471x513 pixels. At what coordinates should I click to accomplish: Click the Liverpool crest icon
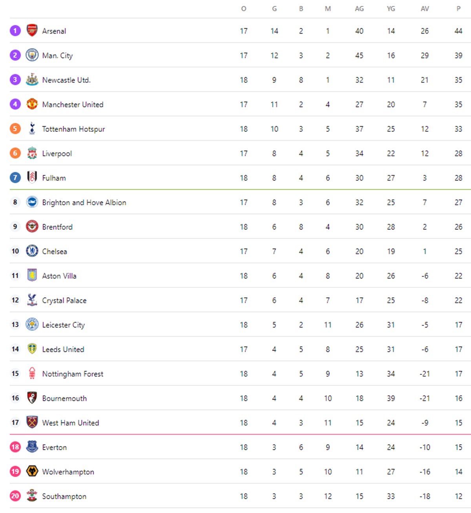tap(32, 153)
